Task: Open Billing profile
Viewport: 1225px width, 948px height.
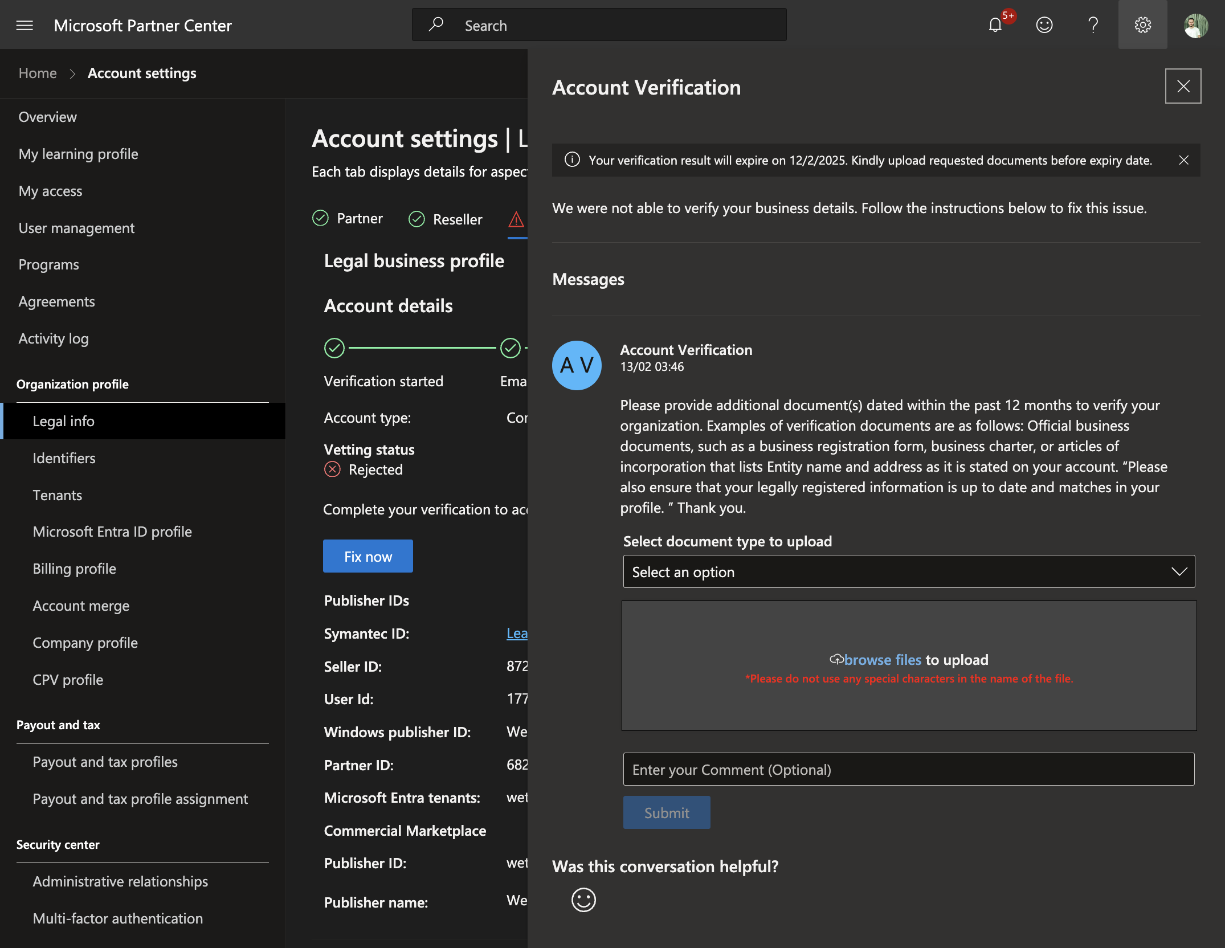Action: click(74, 569)
